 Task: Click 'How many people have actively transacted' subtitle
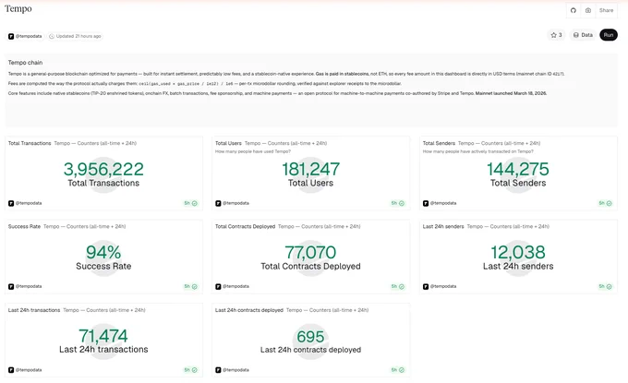477,151
